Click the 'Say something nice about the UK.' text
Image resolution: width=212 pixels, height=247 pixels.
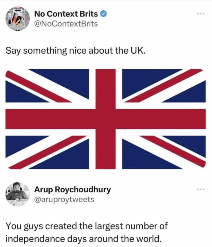(x=75, y=50)
